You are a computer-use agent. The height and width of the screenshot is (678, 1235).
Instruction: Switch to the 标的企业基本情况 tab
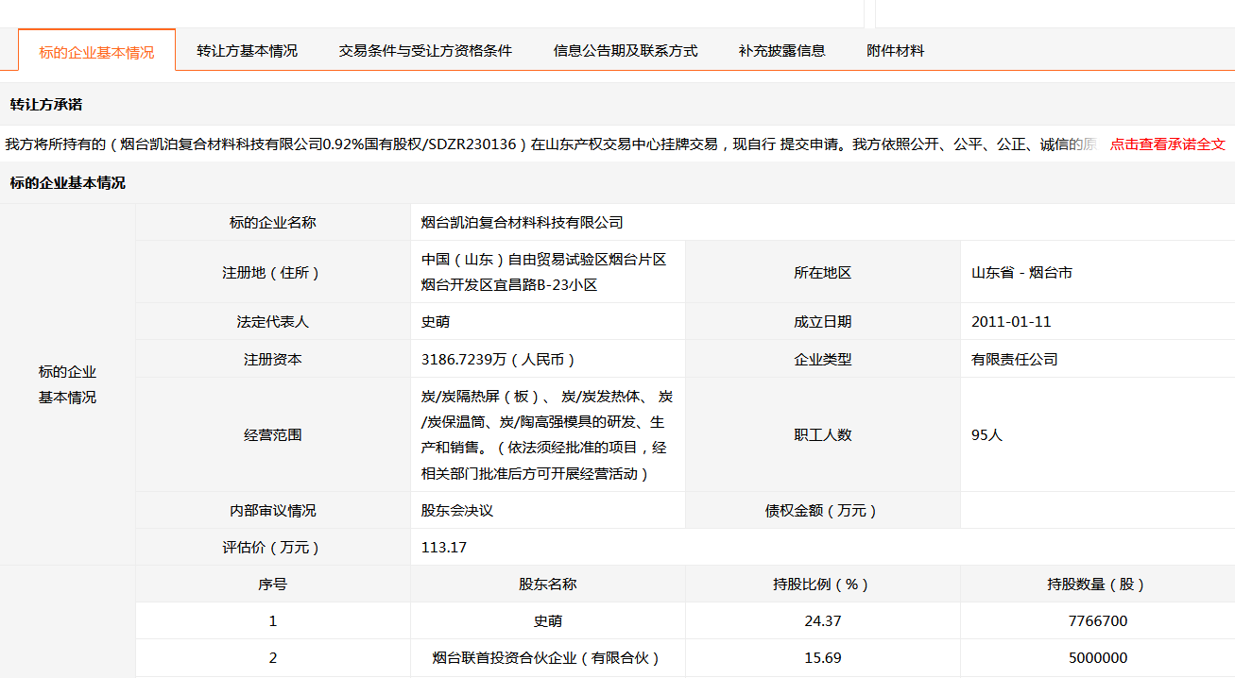coord(96,52)
